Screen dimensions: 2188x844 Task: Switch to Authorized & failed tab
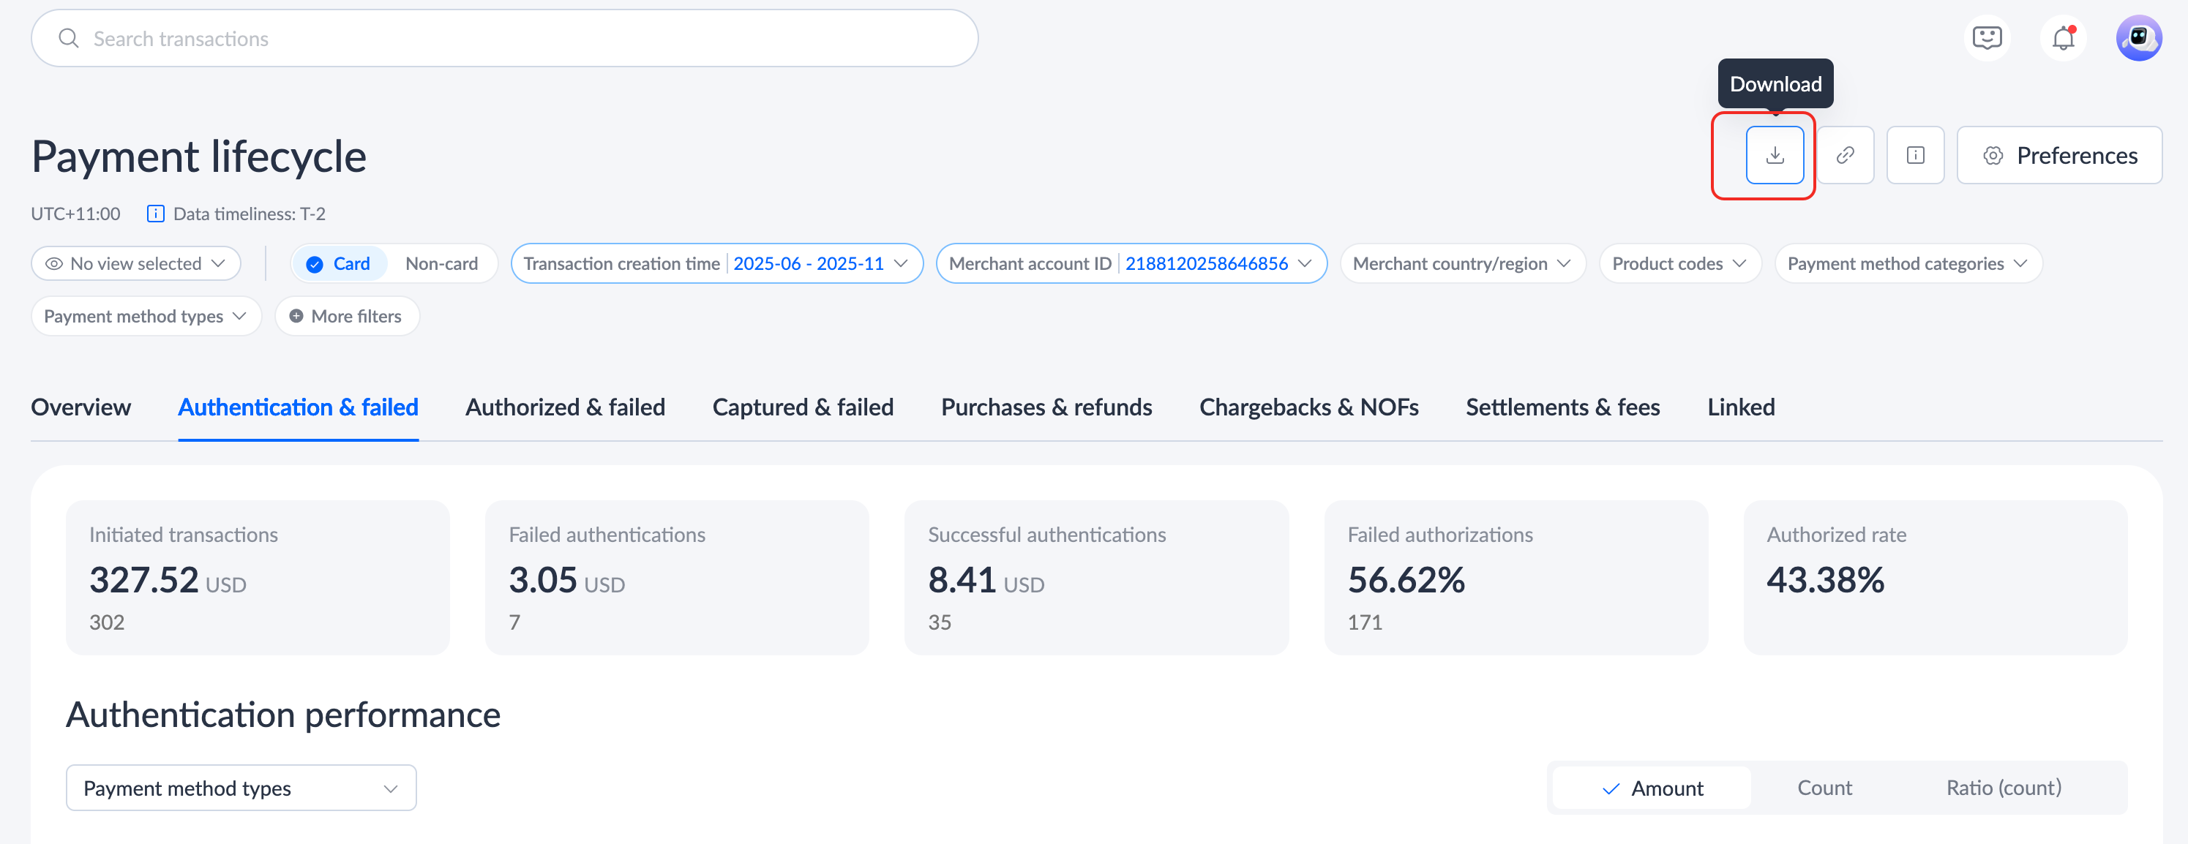click(565, 407)
